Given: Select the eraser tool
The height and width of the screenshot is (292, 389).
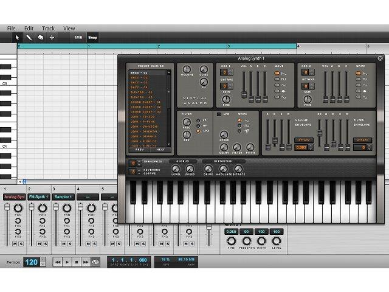Looking at the screenshot, I should tap(40, 37).
